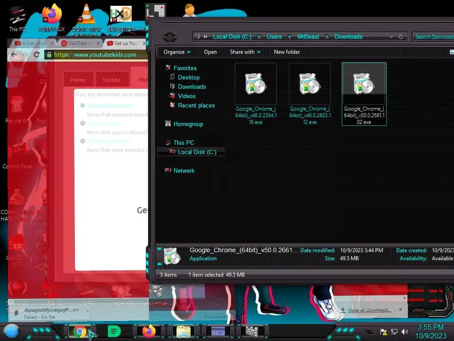Click the 49.5 MB size value

pyautogui.click(x=349, y=258)
